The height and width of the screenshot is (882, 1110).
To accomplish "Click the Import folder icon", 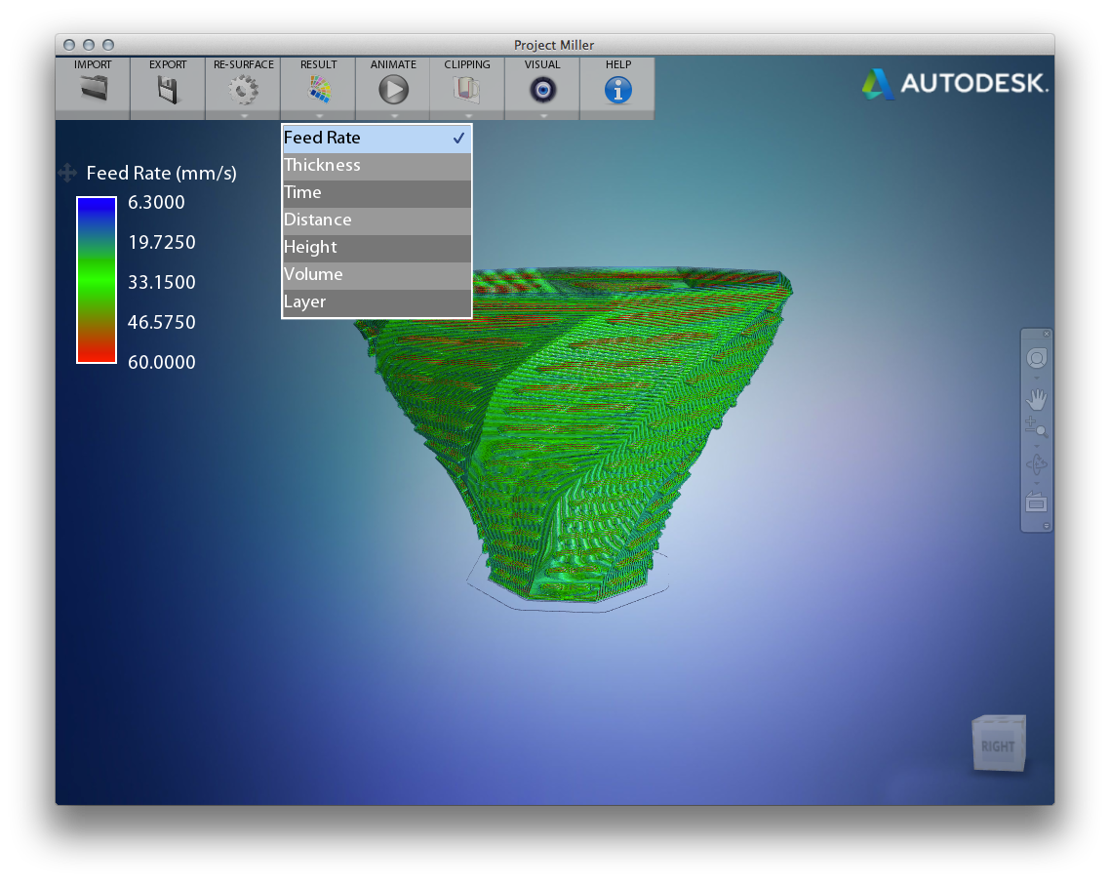I will (x=93, y=90).
